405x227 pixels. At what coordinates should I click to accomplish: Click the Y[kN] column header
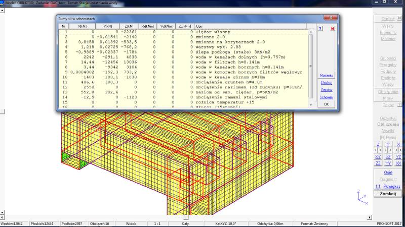(107, 26)
